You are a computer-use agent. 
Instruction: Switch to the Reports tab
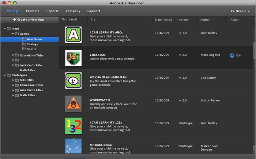pyautogui.click(x=52, y=11)
